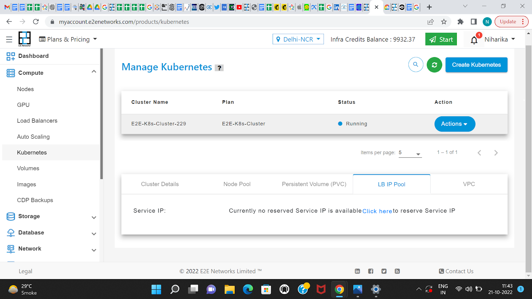
Task: Open the hamburger sidebar menu
Action: (x=9, y=40)
